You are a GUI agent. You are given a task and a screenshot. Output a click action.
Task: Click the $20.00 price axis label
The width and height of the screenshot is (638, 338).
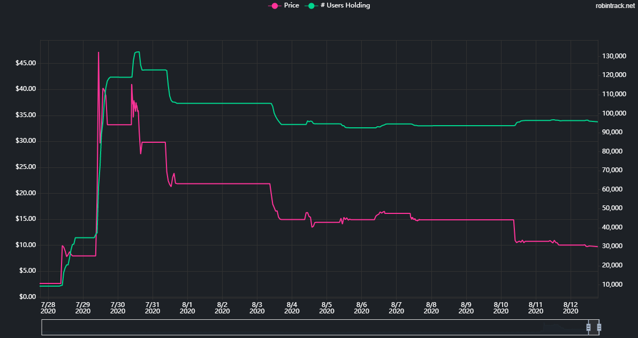coord(26,193)
